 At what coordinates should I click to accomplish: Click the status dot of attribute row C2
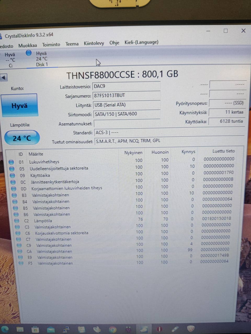(x=16, y=221)
